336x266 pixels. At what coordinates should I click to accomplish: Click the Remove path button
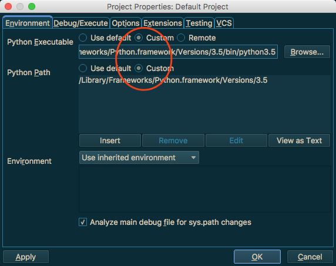(173, 140)
